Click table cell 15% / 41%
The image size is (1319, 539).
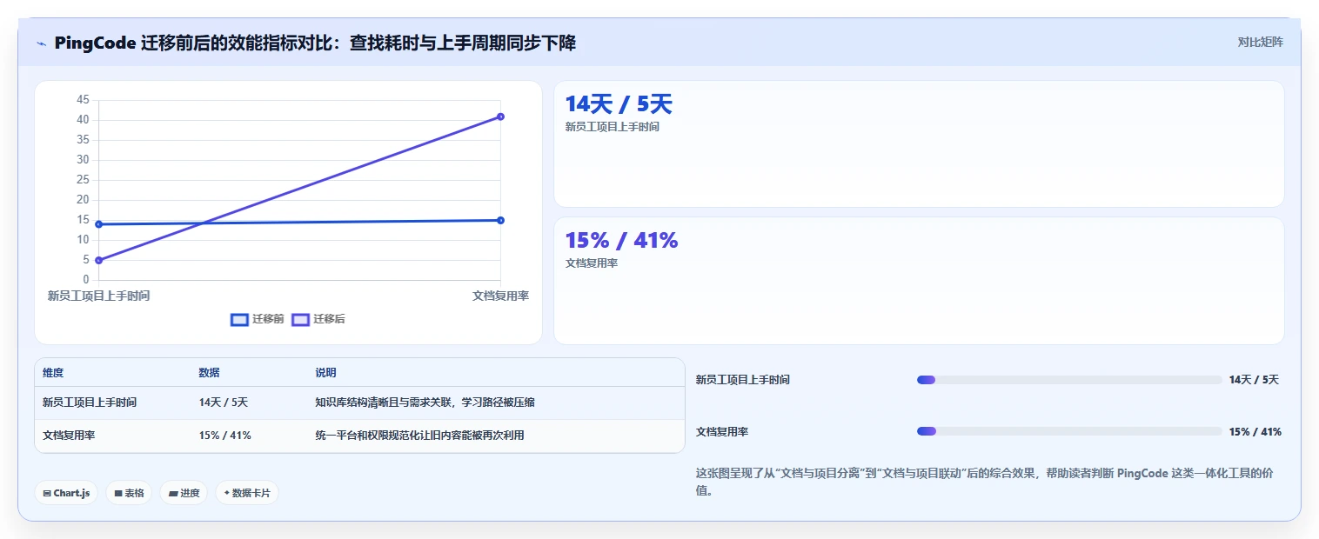pos(225,436)
